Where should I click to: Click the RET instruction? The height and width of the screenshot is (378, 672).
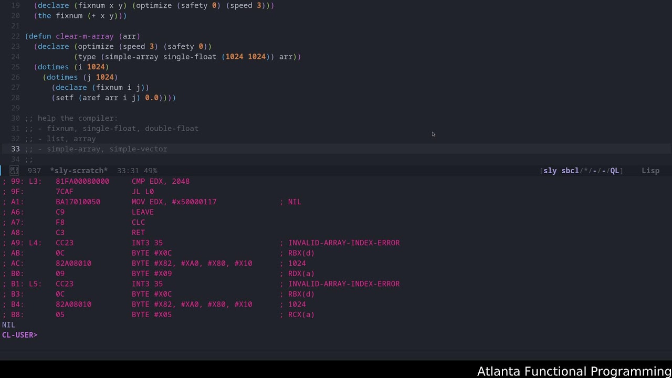(139, 233)
